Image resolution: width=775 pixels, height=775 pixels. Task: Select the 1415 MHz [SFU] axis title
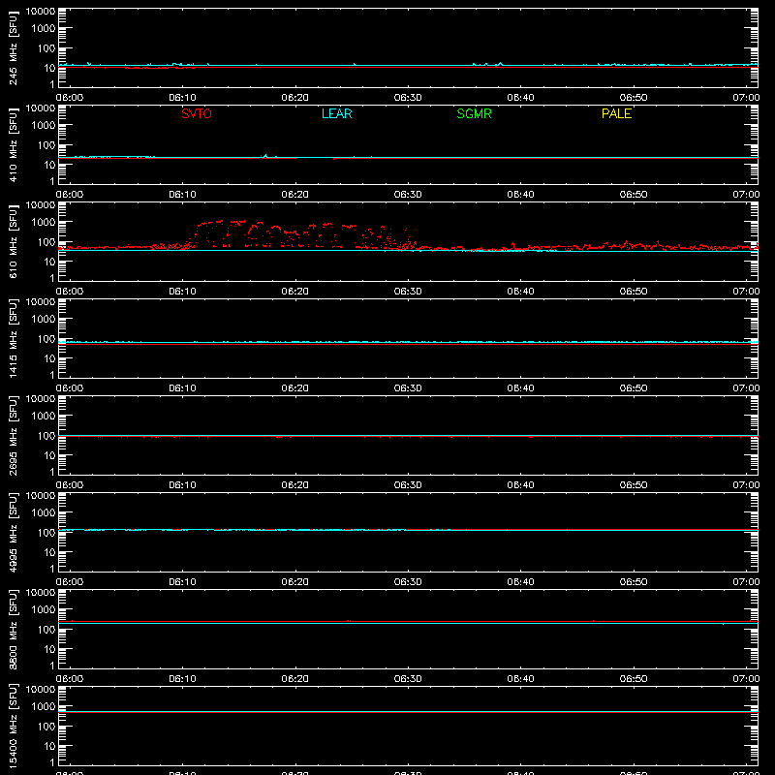point(13,338)
